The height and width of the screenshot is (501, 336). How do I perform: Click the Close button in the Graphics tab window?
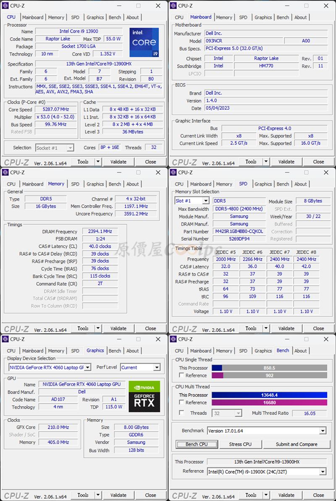(x=150, y=495)
